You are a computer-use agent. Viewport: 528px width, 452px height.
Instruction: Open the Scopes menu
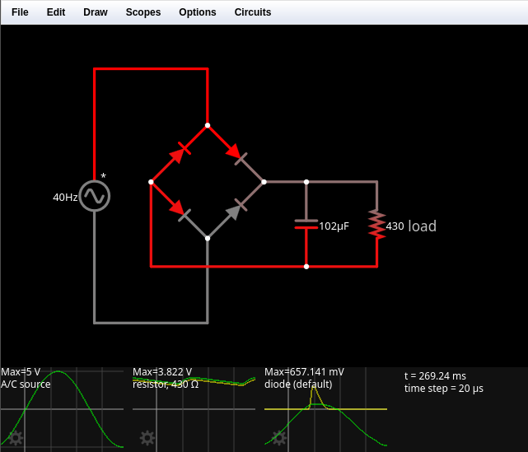(x=143, y=12)
